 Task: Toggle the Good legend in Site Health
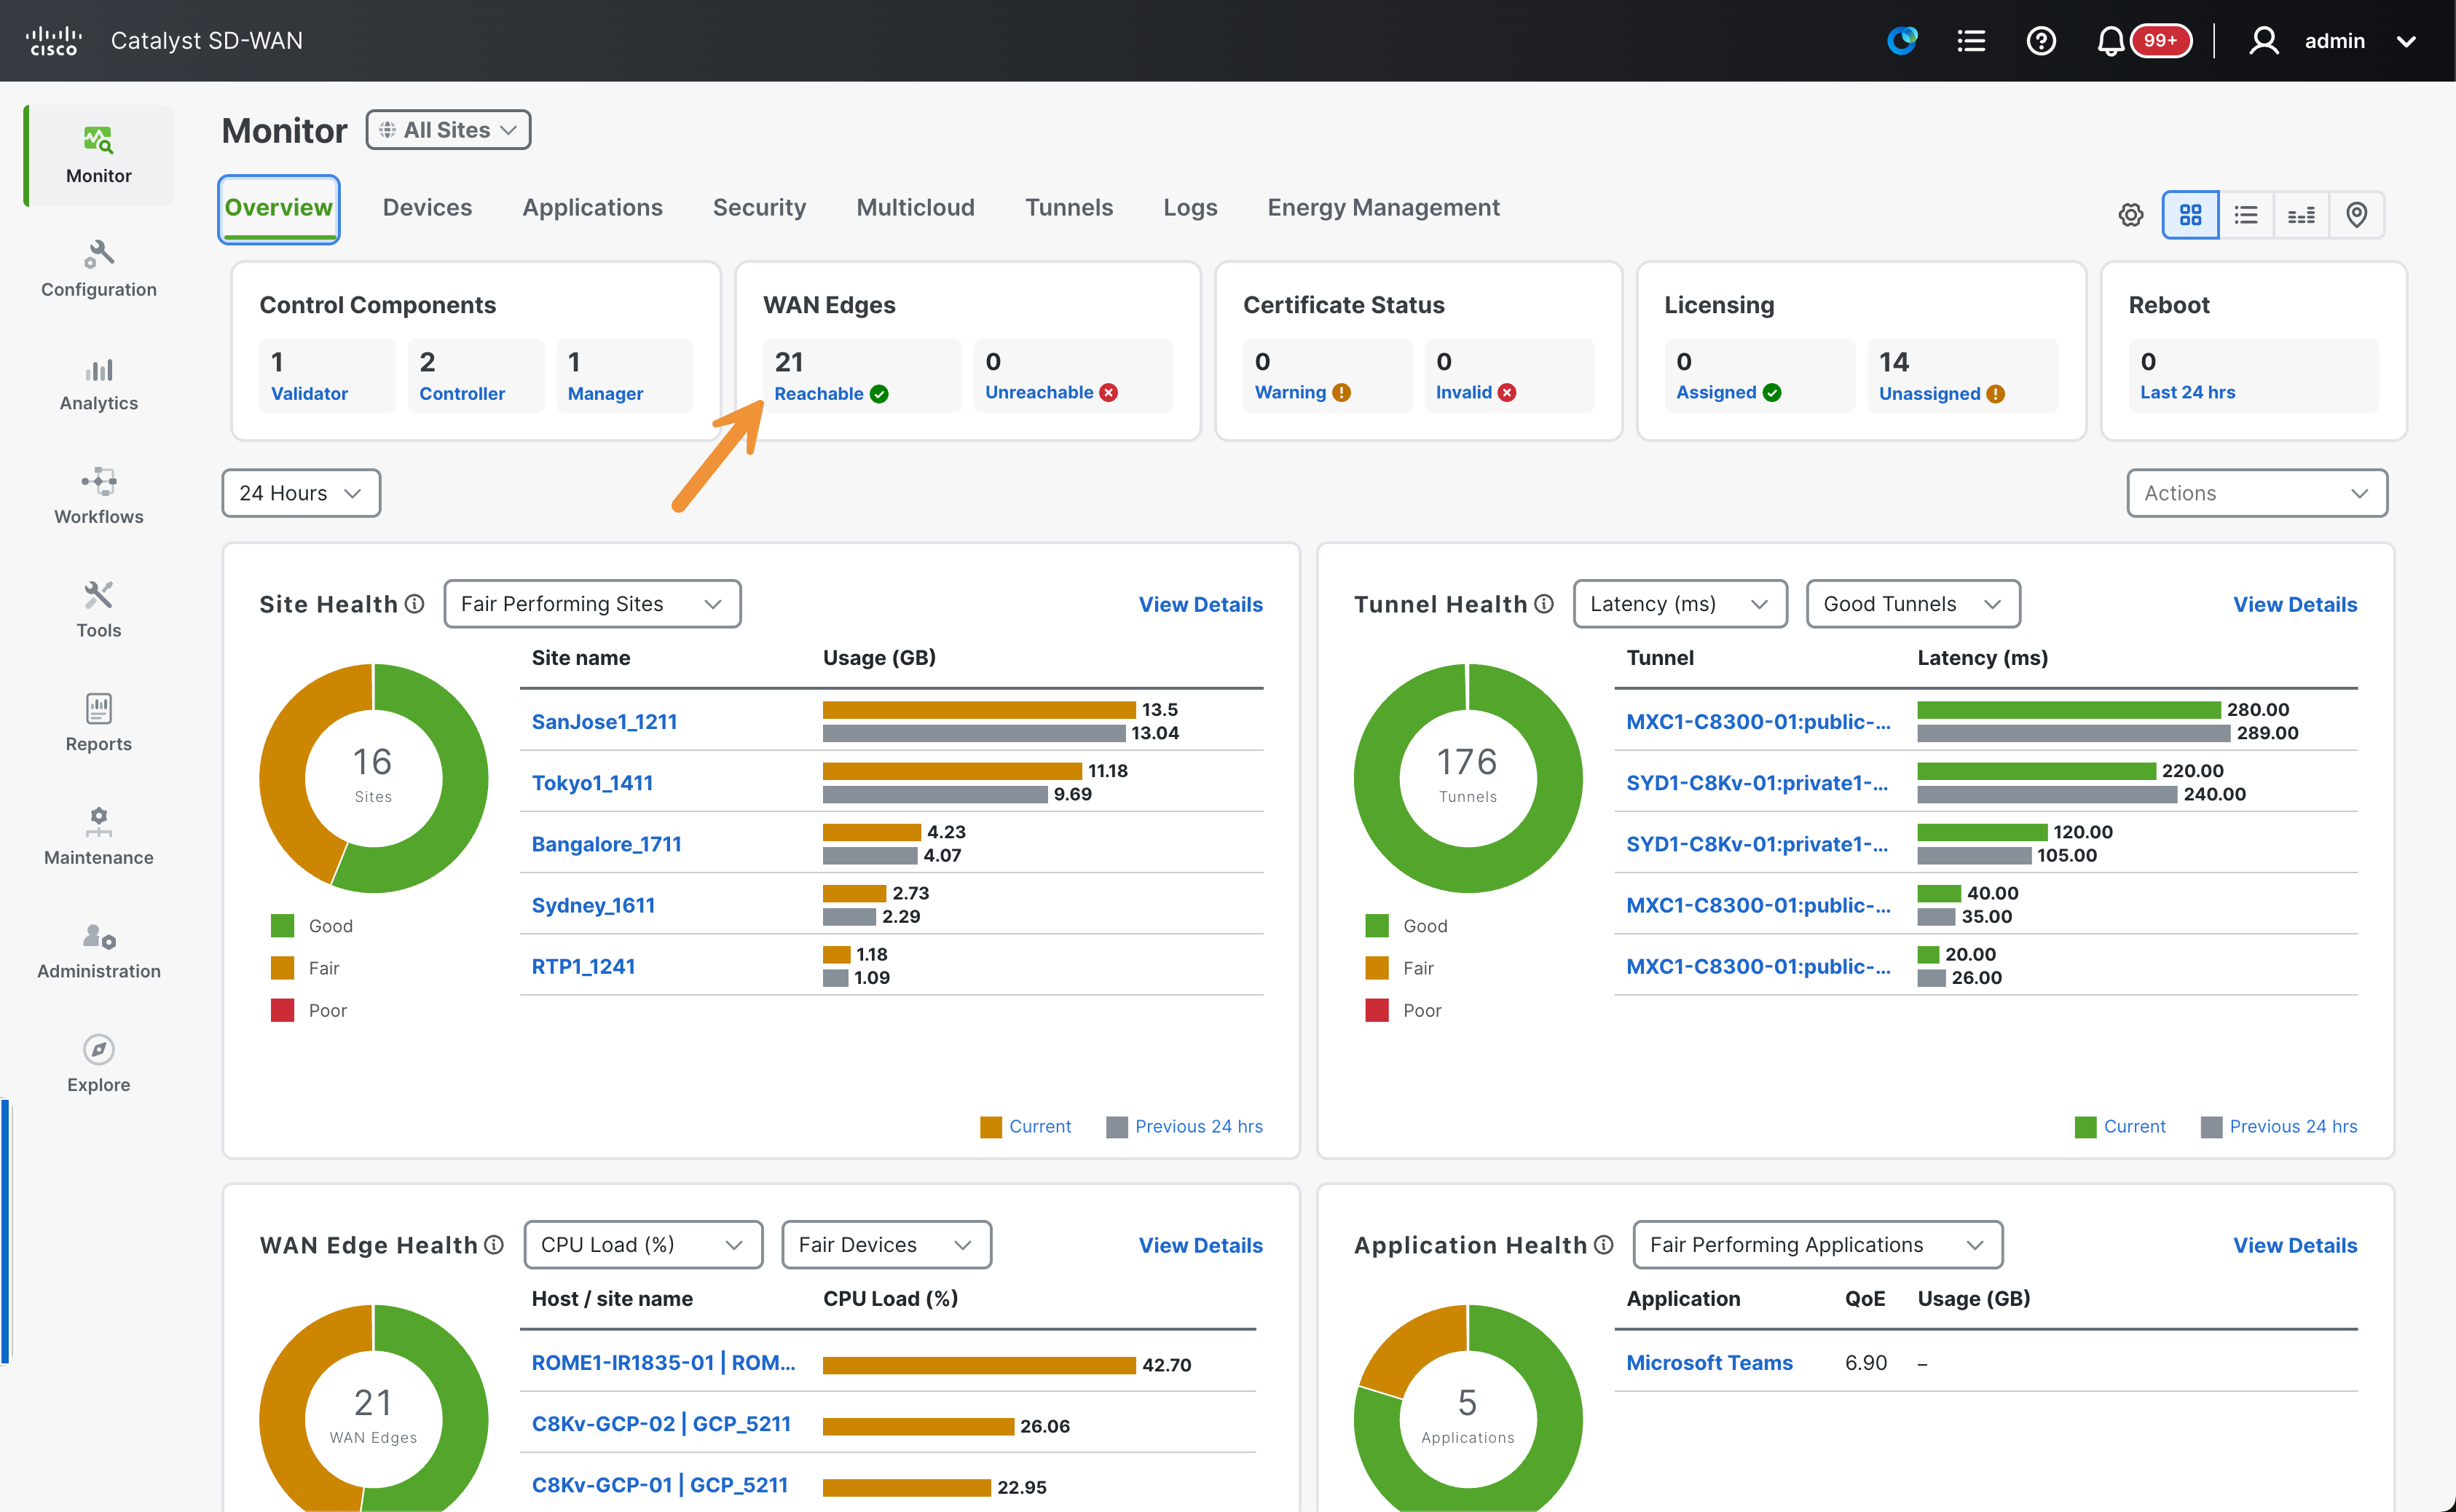tap(311, 926)
